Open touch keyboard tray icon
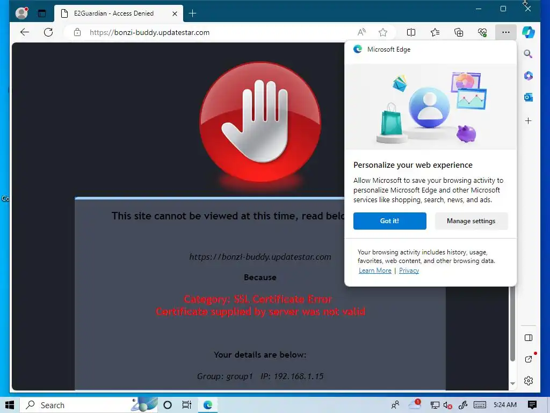 480,405
